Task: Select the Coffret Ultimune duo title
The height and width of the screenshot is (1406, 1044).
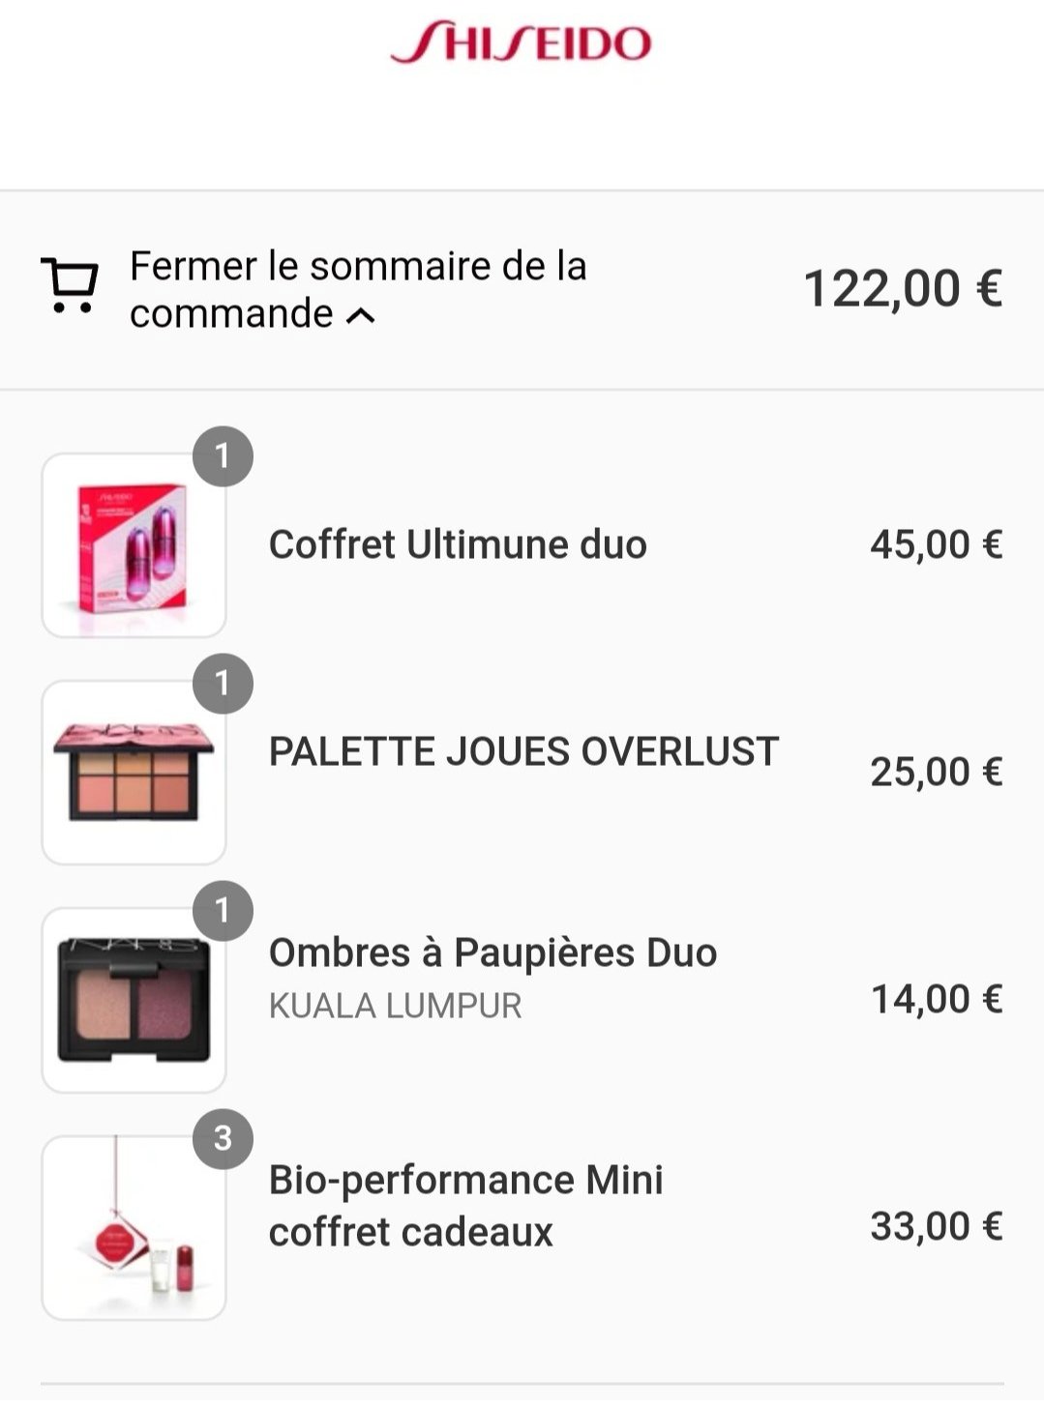Action: pos(458,544)
